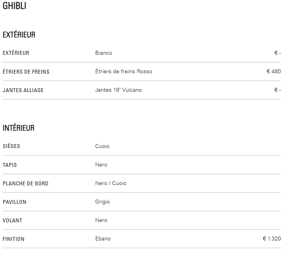Click the ÉTRIERS DE FREINS label

click(26, 72)
